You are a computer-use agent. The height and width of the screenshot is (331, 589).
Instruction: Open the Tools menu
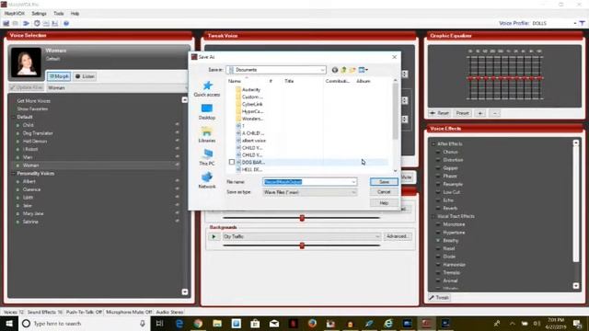59,14
